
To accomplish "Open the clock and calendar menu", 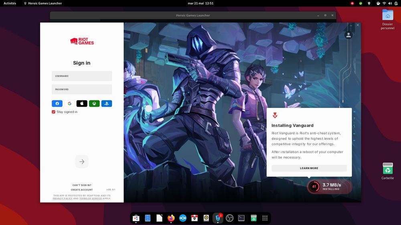I will (x=200, y=3).
